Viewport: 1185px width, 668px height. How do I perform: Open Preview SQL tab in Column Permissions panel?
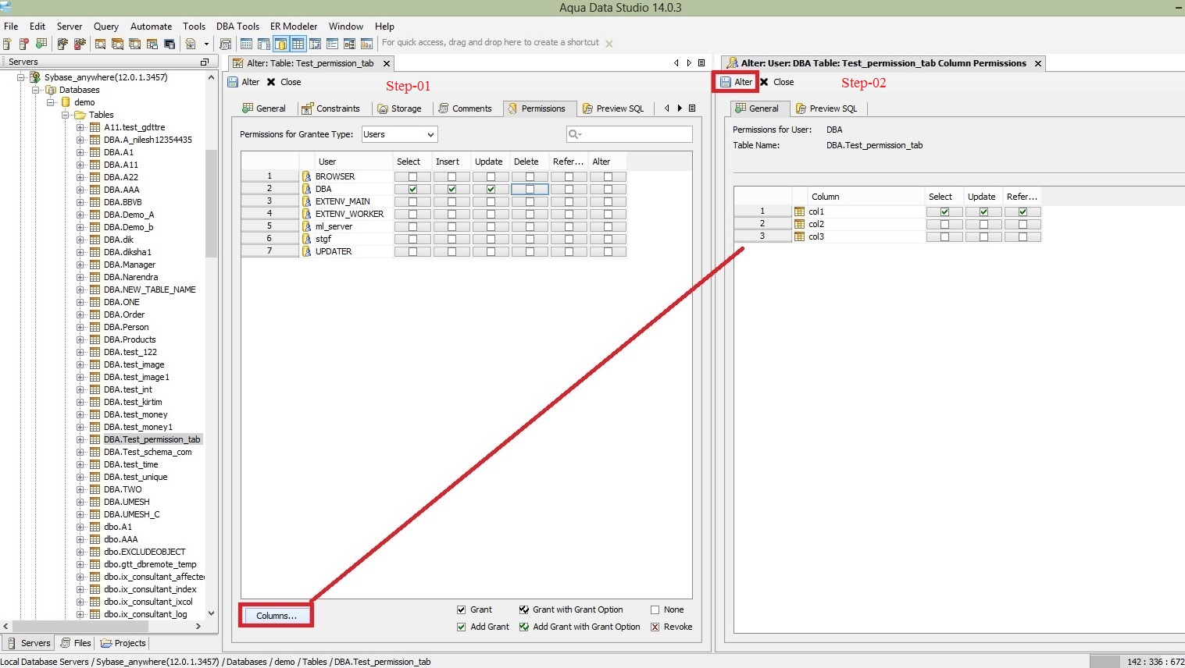826,108
